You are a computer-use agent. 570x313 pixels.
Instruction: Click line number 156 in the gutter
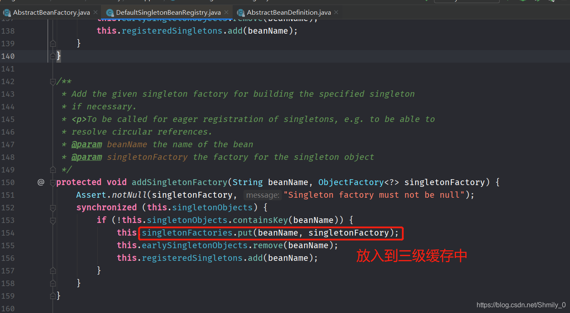point(8,258)
